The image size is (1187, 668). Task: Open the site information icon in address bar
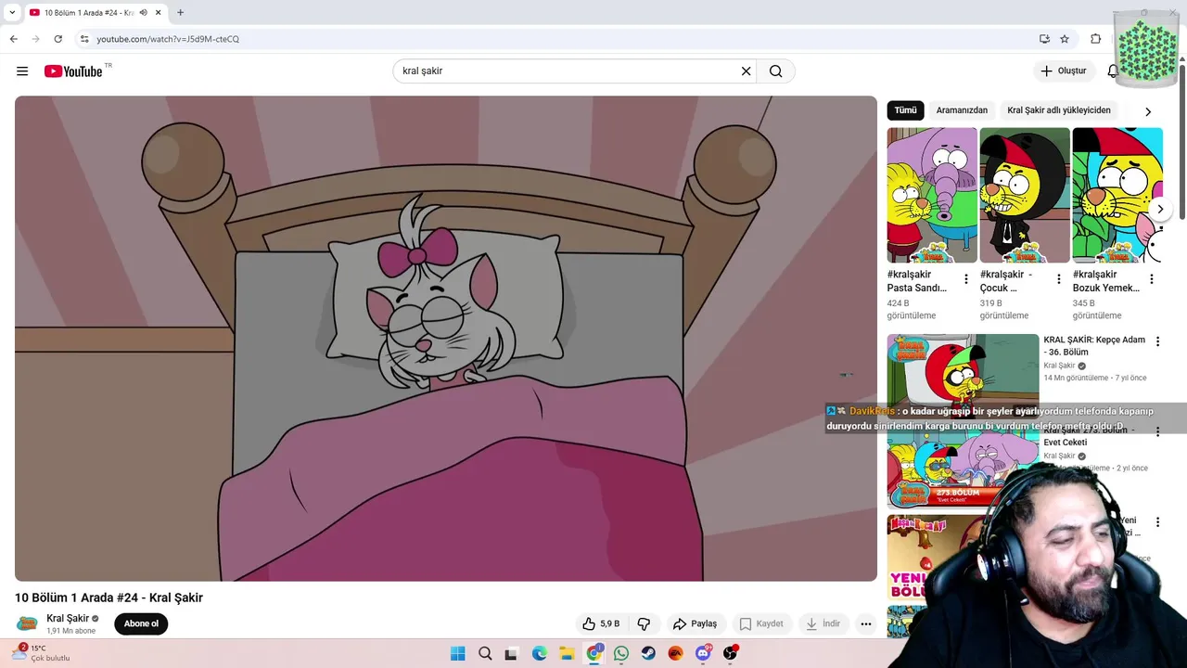[x=84, y=39]
